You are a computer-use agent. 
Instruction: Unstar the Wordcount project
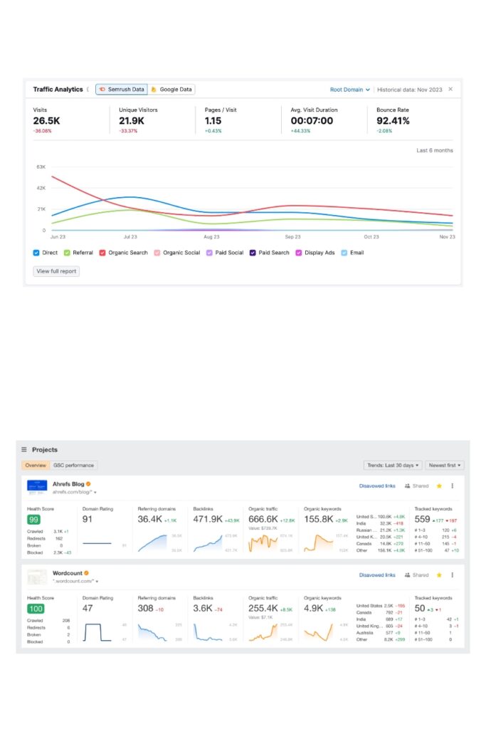[439, 575]
